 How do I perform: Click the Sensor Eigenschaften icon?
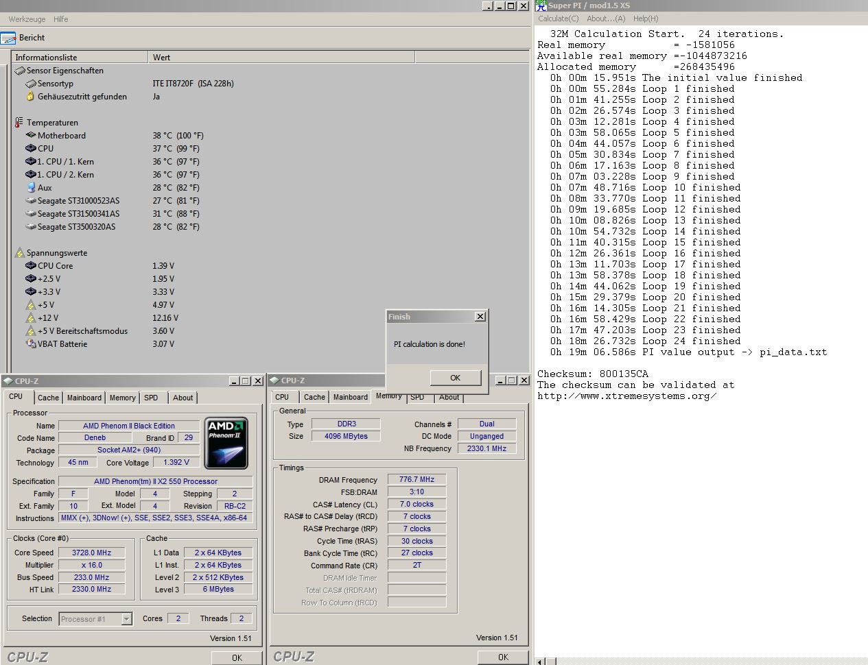[19, 71]
